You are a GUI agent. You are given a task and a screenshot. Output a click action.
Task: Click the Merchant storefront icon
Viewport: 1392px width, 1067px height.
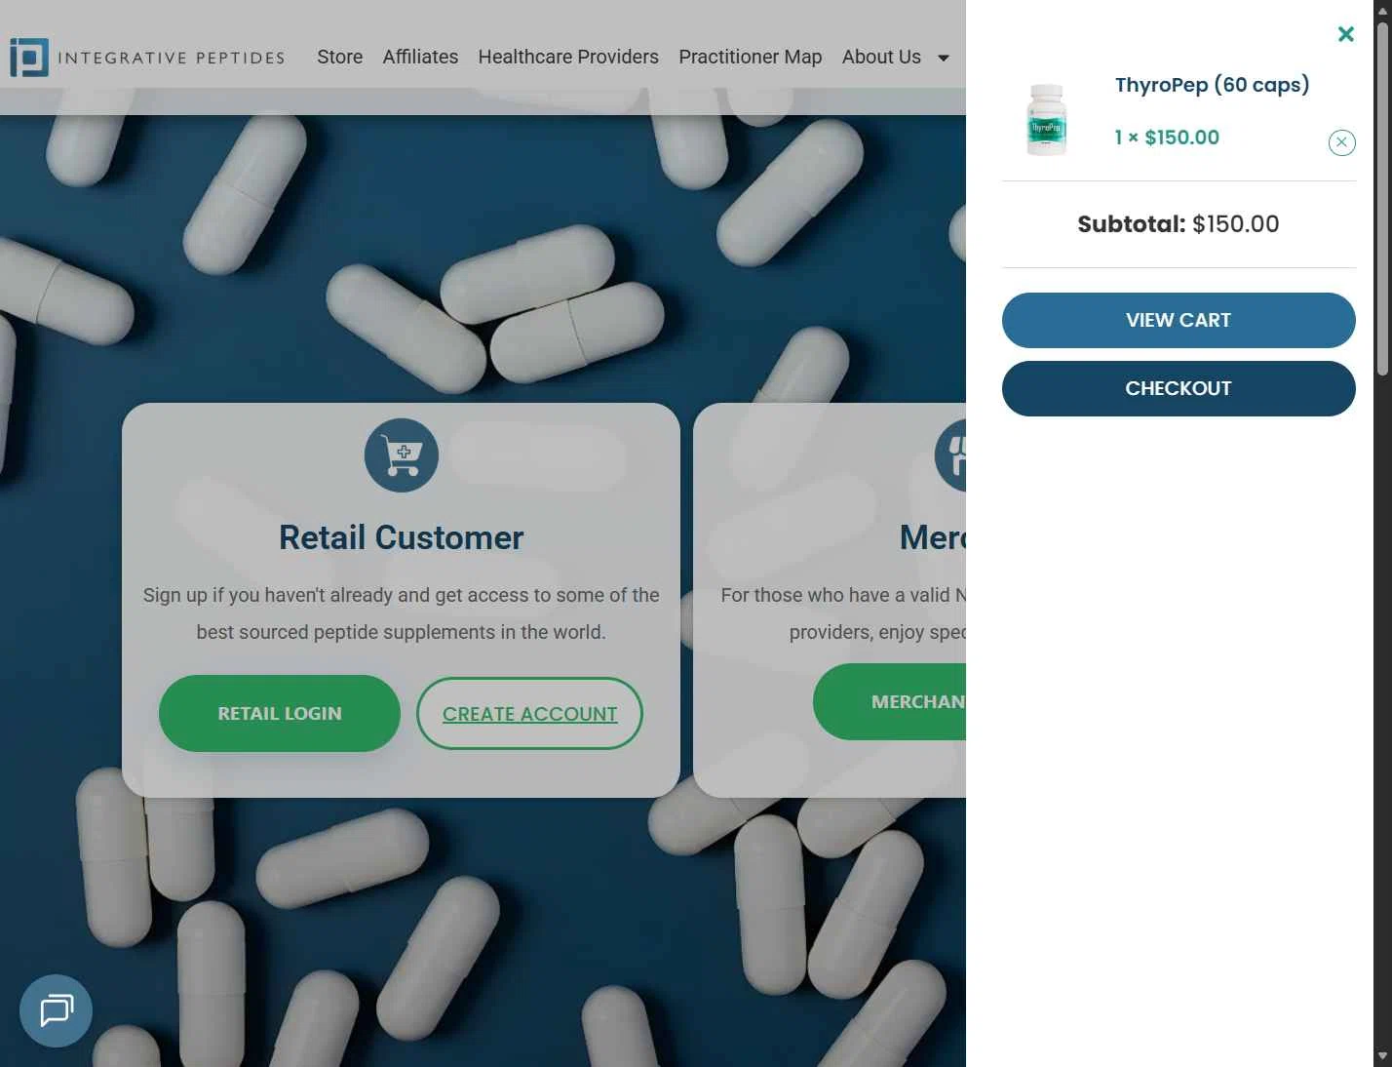(x=950, y=455)
